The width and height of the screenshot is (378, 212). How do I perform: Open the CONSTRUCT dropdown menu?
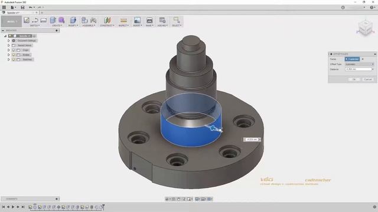point(107,25)
